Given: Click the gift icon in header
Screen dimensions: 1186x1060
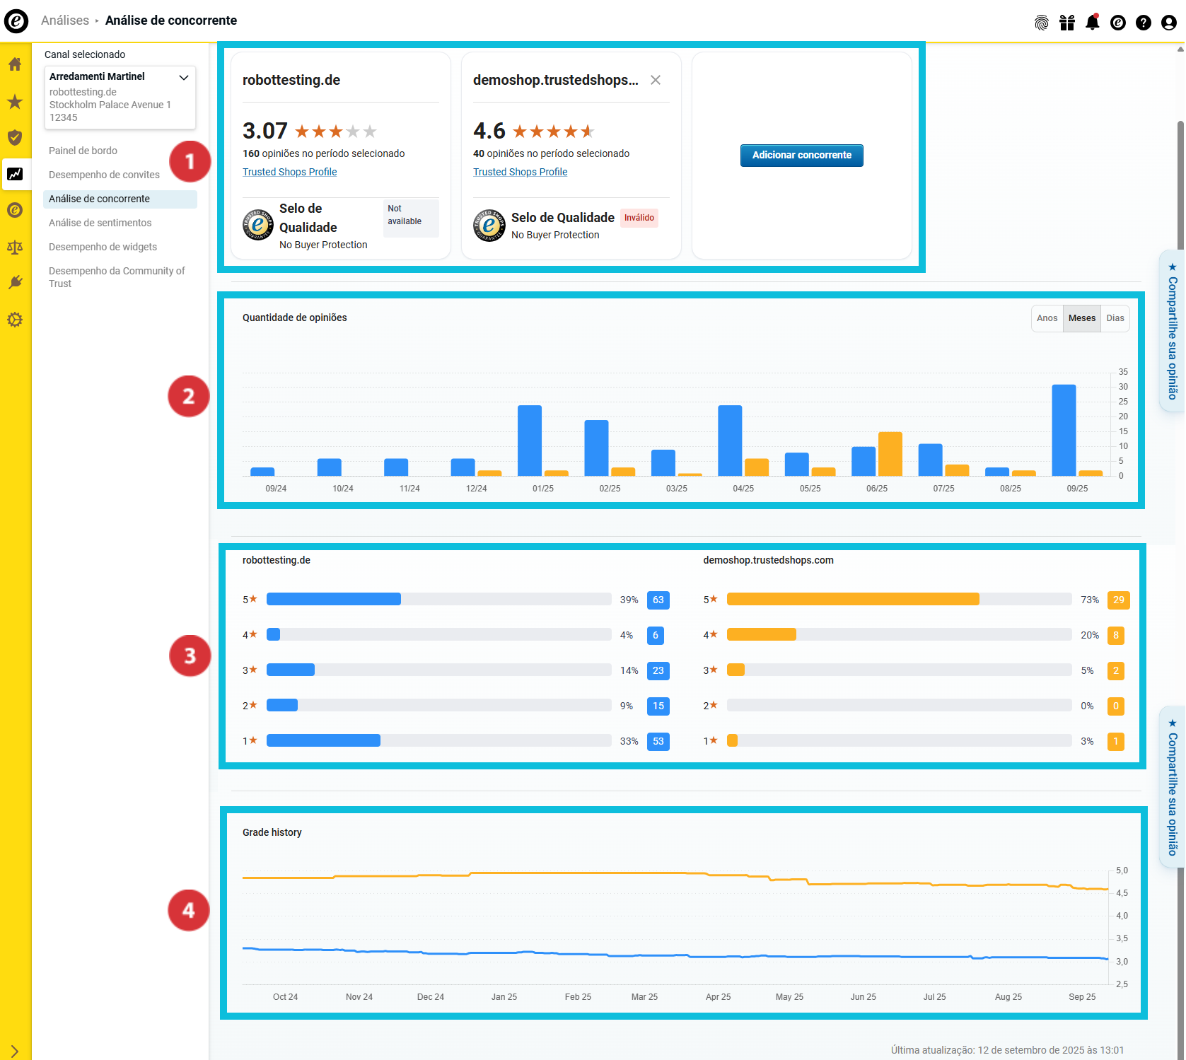Looking at the screenshot, I should pyautogui.click(x=1066, y=23).
